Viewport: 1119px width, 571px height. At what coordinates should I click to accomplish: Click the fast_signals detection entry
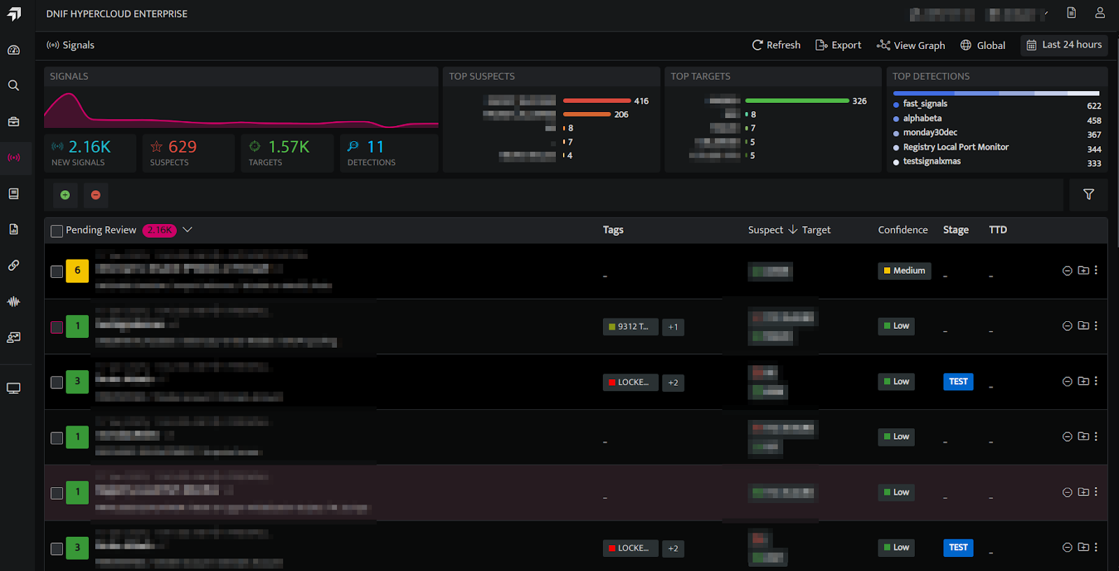(925, 104)
